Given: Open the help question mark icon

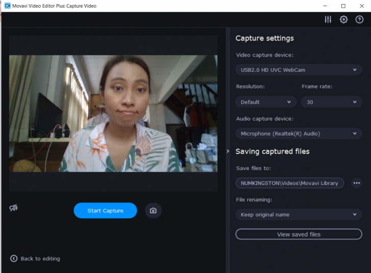Looking at the screenshot, I should tap(359, 19).
